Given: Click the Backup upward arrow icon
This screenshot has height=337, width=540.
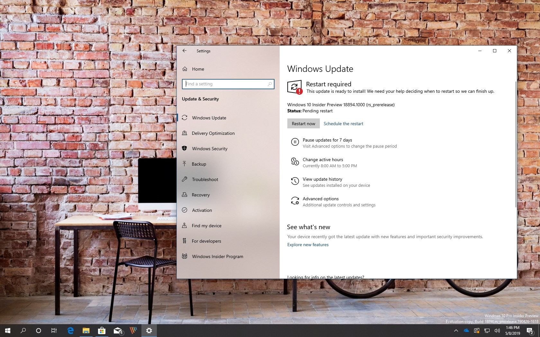Looking at the screenshot, I should click(184, 164).
